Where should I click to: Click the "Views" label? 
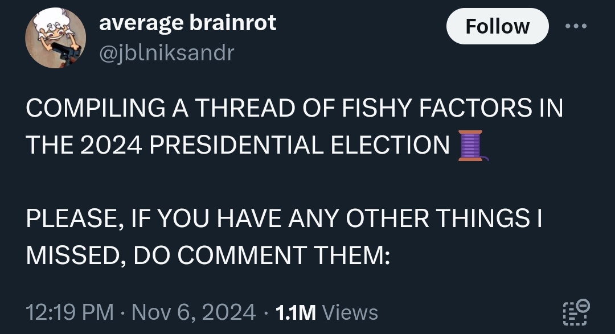pos(350,312)
